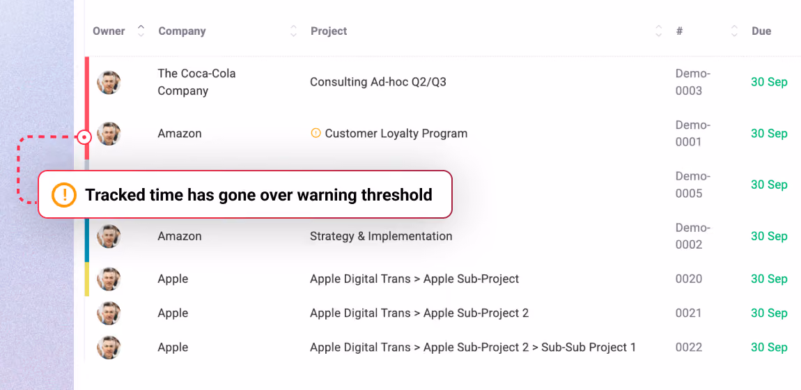
Task: Click owner avatar in Sub-Sub Project 1 row
Action: 109,347
